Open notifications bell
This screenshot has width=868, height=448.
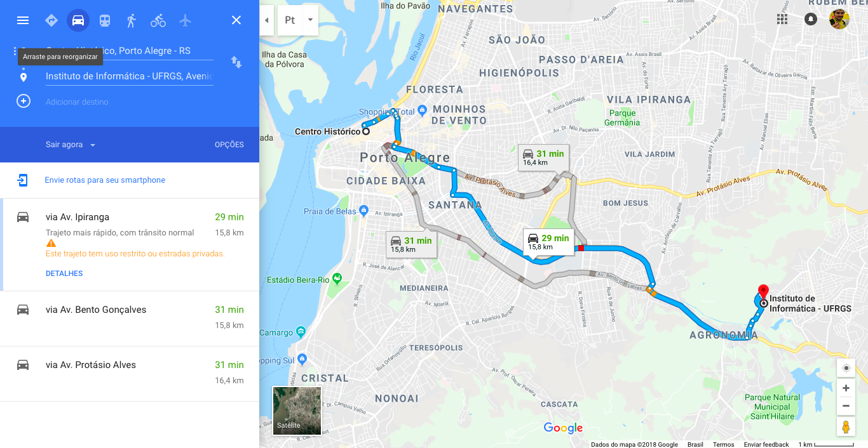click(x=811, y=19)
